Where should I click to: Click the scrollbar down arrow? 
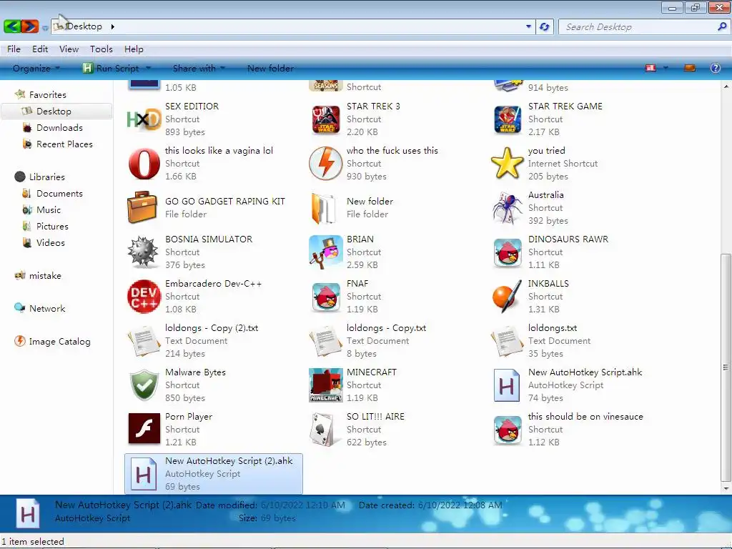click(x=726, y=489)
